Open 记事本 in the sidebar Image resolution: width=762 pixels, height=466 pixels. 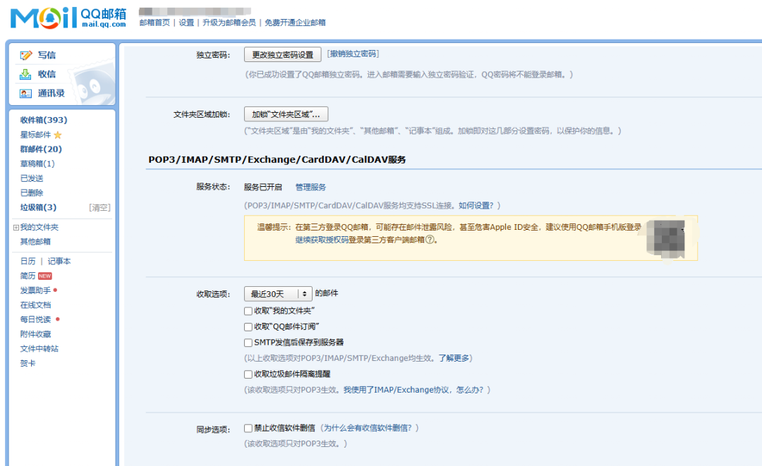[59, 261]
